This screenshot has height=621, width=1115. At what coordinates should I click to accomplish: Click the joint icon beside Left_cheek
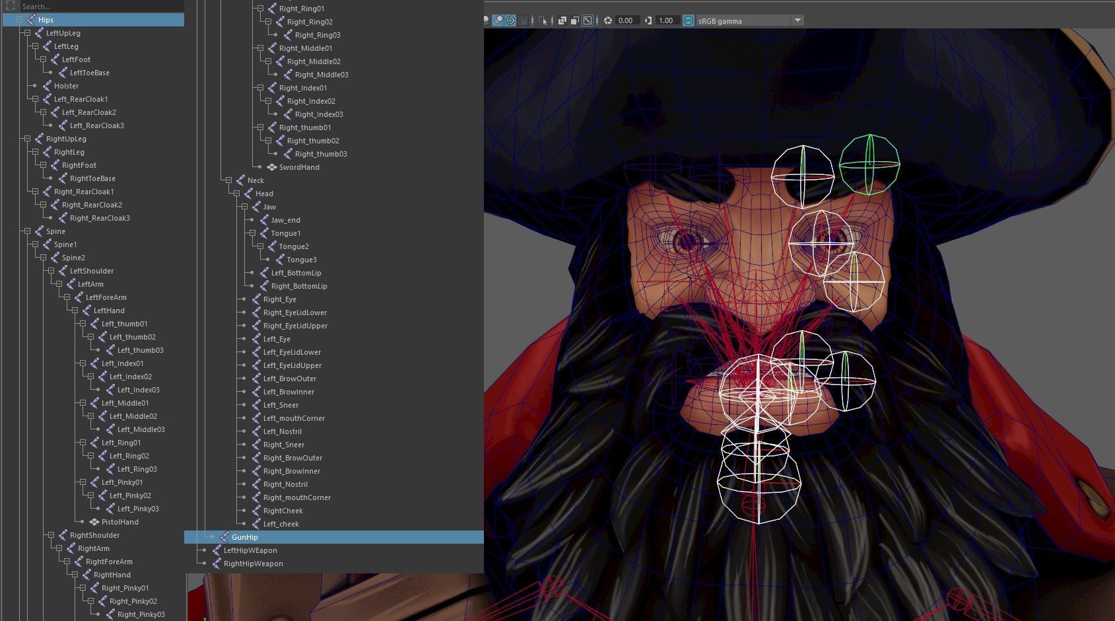point(256,524)
